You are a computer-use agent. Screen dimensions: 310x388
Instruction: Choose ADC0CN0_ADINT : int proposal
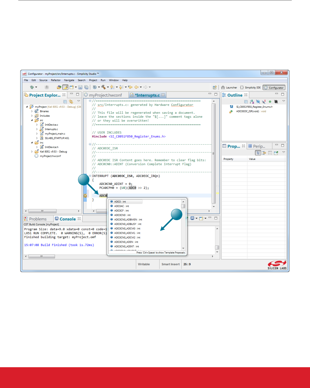click(x=126, y=246)
